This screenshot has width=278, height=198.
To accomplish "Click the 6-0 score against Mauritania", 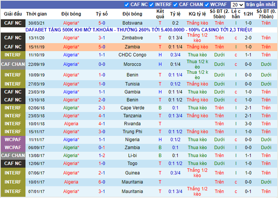I will (x=102, y=182).
